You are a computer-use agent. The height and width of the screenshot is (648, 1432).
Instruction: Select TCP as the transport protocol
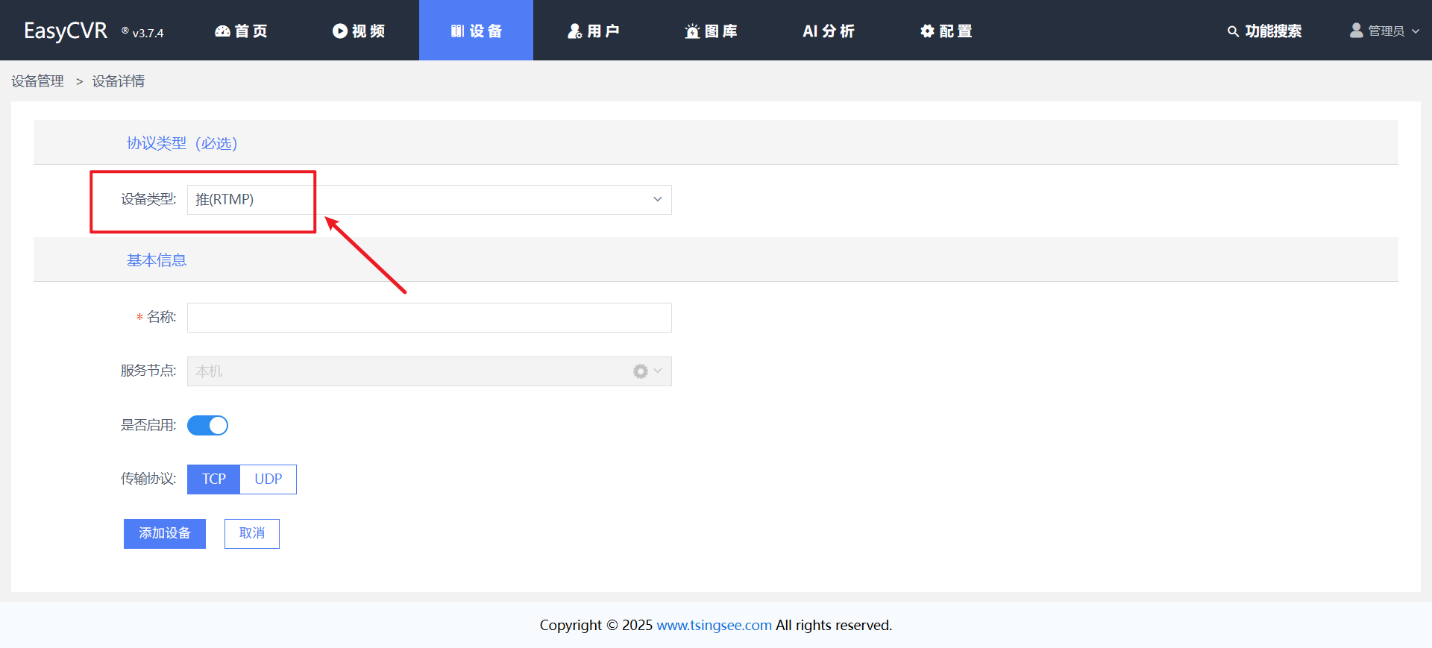[213, 479]
